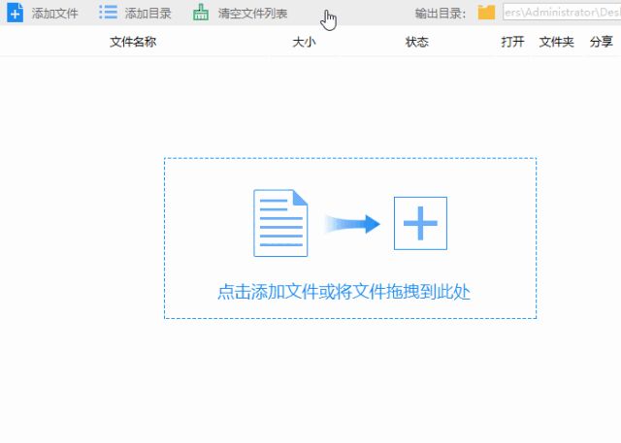
Task: Click the 大小 column header
Action: click(x=304, y=42)
